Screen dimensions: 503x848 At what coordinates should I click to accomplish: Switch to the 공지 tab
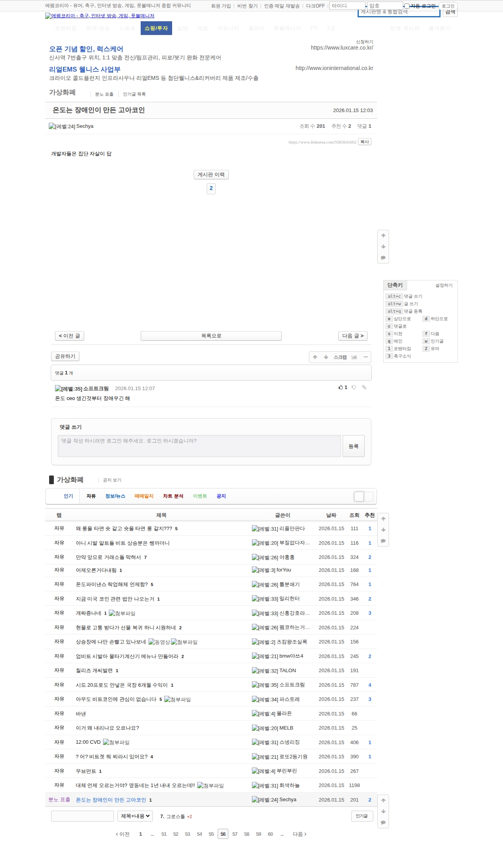pyautogui.click(x=221, y=496)
